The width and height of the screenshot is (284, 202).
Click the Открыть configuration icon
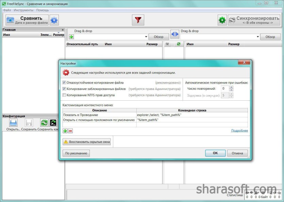click(x=13, y=123)
